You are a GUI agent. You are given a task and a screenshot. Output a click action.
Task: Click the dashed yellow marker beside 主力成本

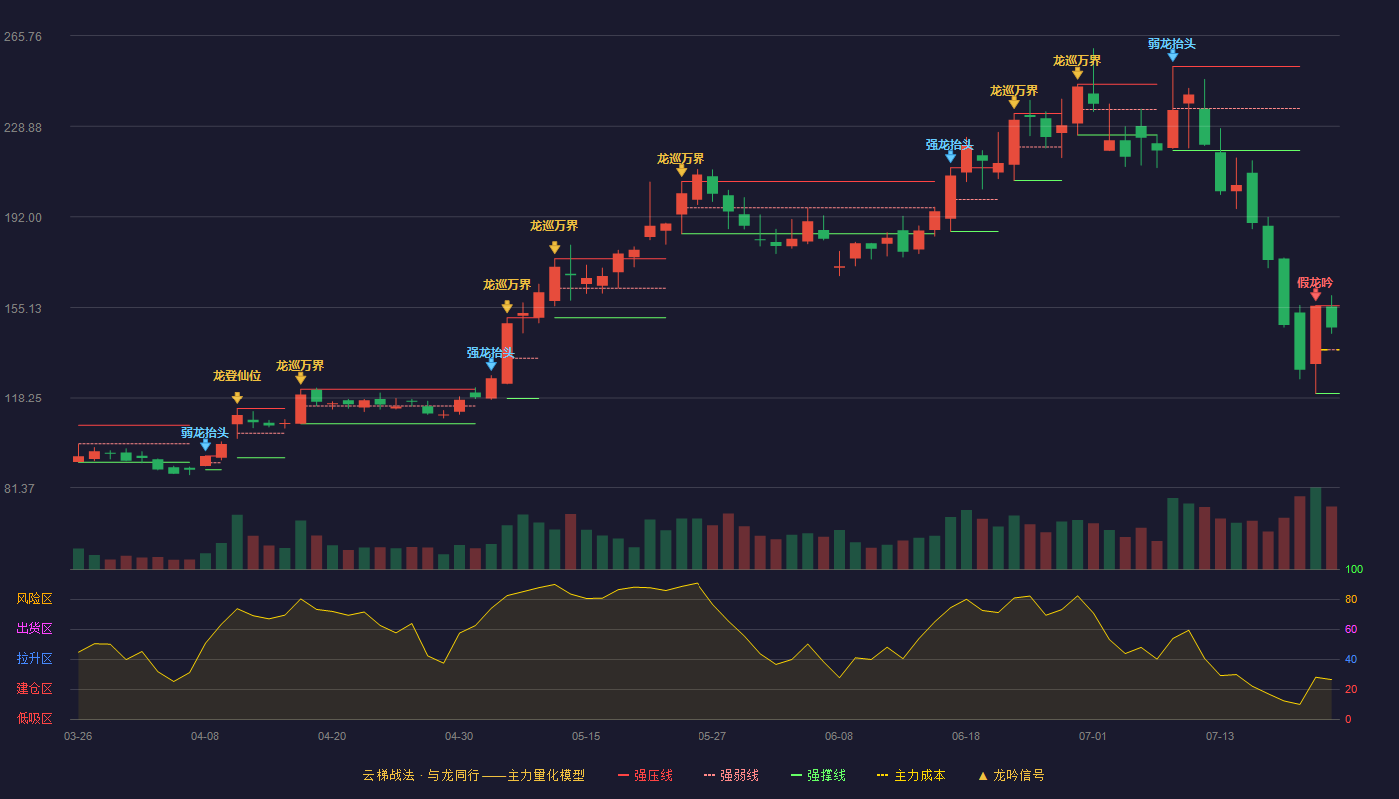pyautogui.click(x=883, y=775)
